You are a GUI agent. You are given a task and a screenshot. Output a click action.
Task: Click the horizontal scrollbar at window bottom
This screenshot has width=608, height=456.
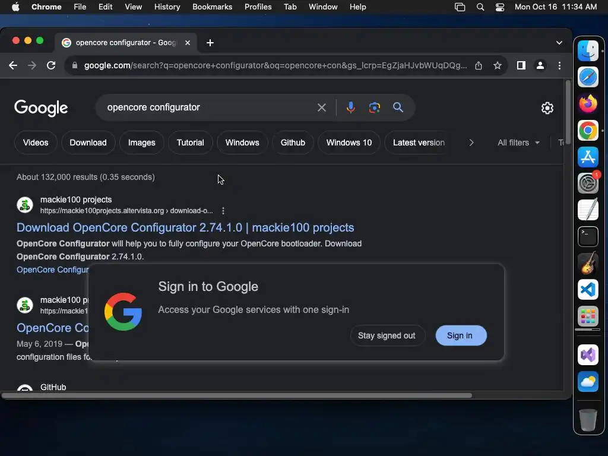point(236,395)
